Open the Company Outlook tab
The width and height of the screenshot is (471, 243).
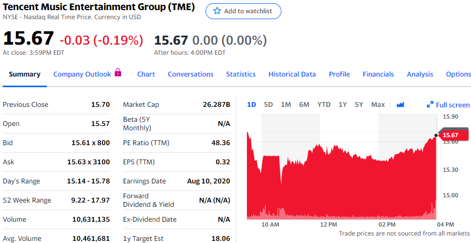pyautogui.click(x=82, y=74)
